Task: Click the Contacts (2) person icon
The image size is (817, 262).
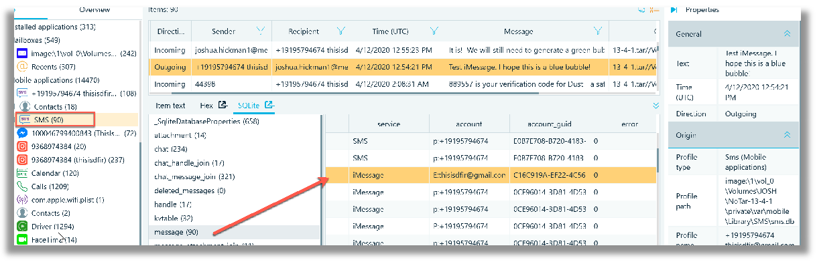Action: [x=22, y=213]
